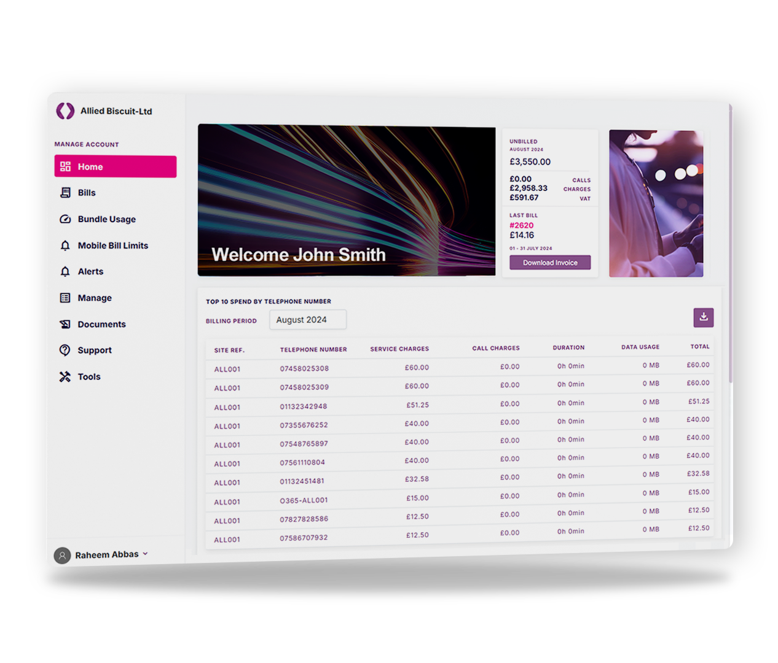Click the Tools wrench icon

coord(65,376)
